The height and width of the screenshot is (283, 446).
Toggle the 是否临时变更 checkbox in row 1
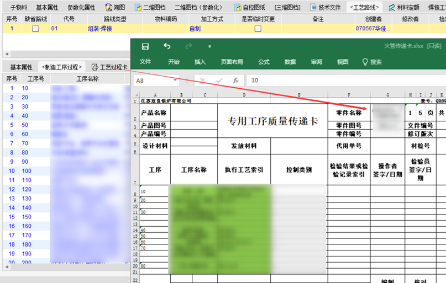tap(258, 29)
